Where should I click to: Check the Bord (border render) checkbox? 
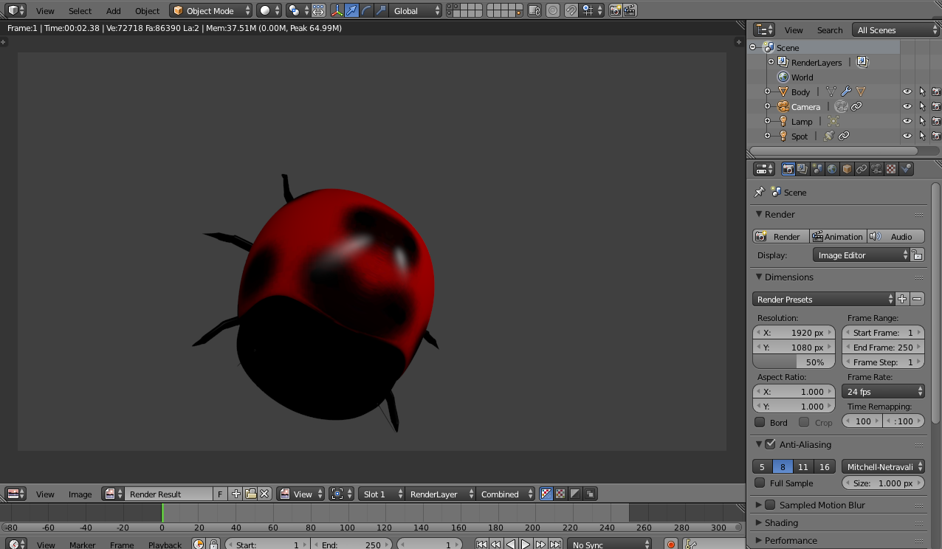[760, 422]
